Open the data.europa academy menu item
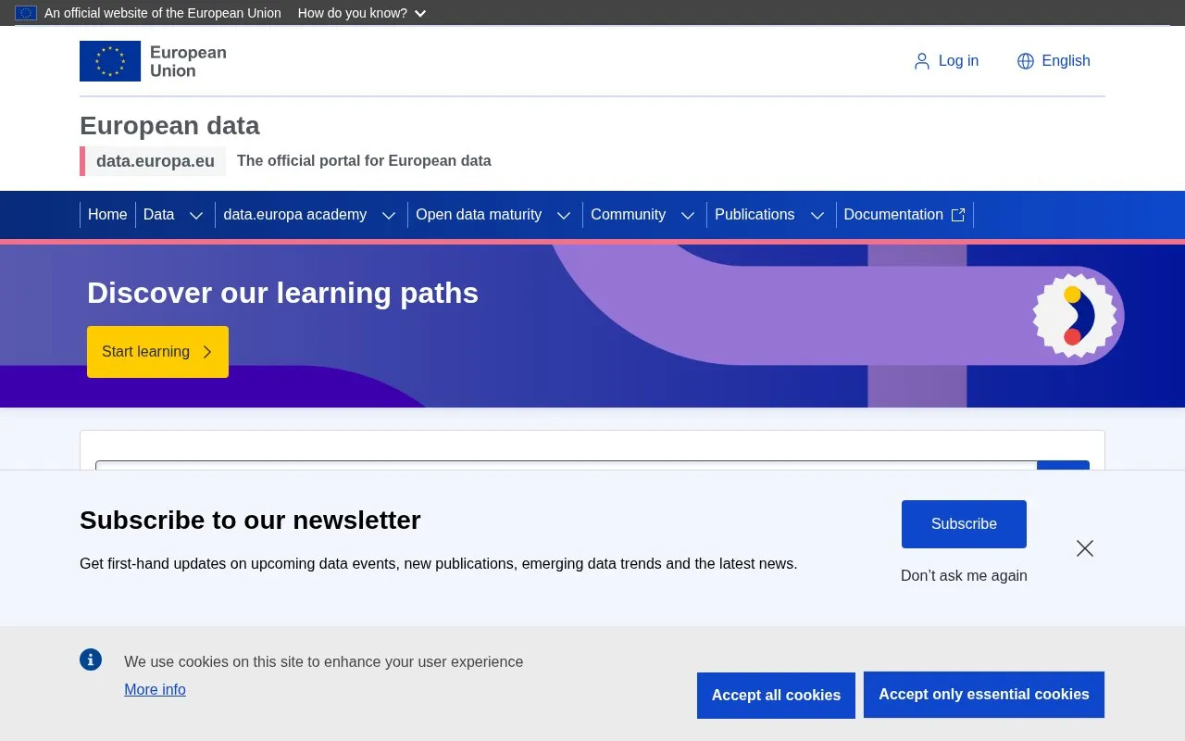This screenshot has width=1185, height=741. [x=295, y=215]
